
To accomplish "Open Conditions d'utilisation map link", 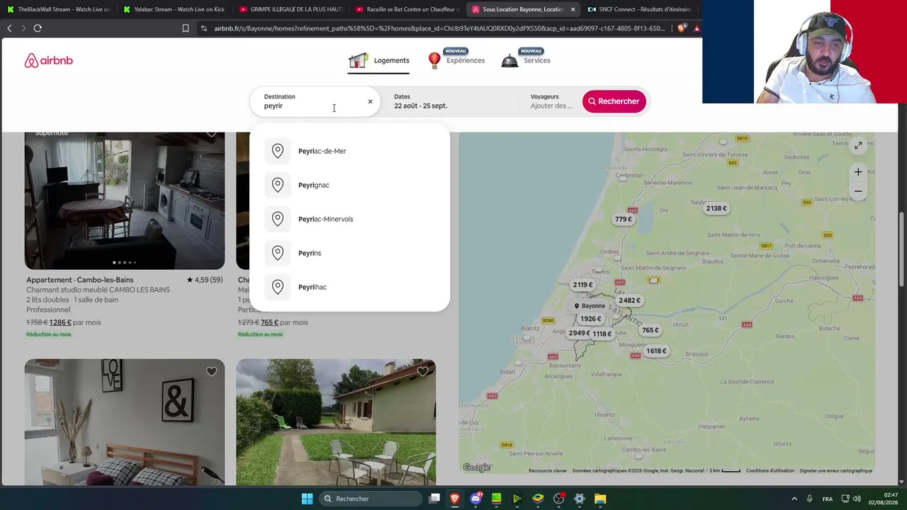I will [770, 470].
